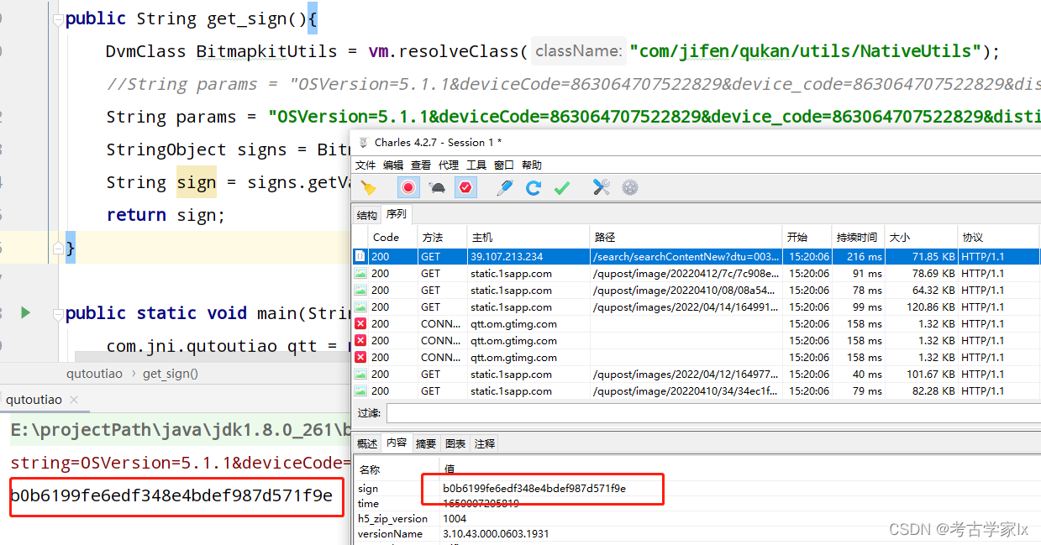The height and width of the screenshot is (545, 1041).
Task: Open Settings via the gray gear icon
Action: 630,188
